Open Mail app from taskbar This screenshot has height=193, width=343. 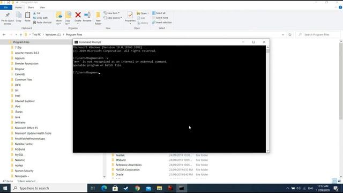click(148, 188)
